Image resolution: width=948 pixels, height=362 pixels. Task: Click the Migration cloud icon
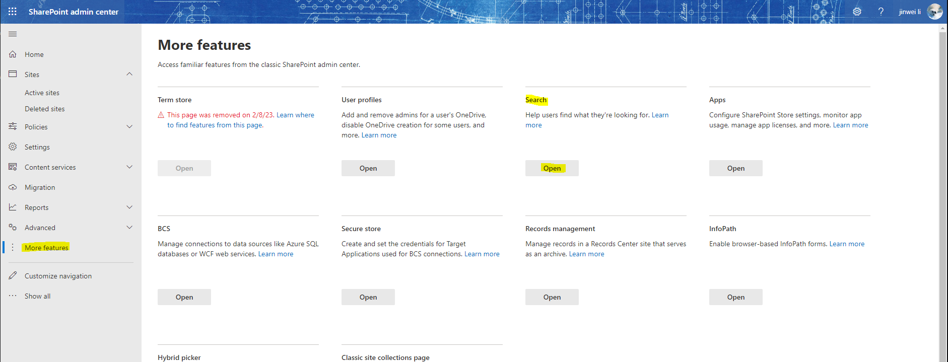[x=13, y=187]
